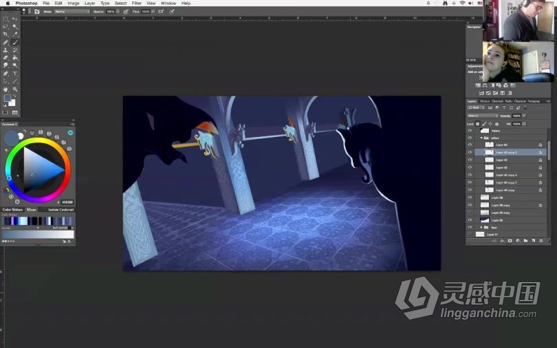Select the Path Selection tool
Image resolution: width=557 pixels, height=348 pixels.
[6, 81]
